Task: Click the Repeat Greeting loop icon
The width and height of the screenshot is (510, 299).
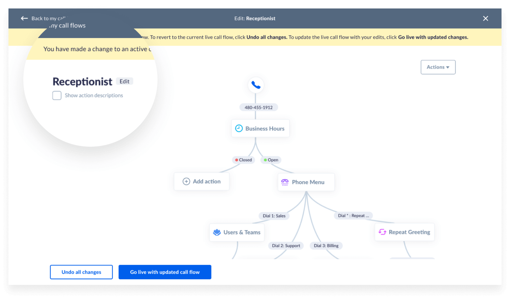Action: [x=382, y=232]
